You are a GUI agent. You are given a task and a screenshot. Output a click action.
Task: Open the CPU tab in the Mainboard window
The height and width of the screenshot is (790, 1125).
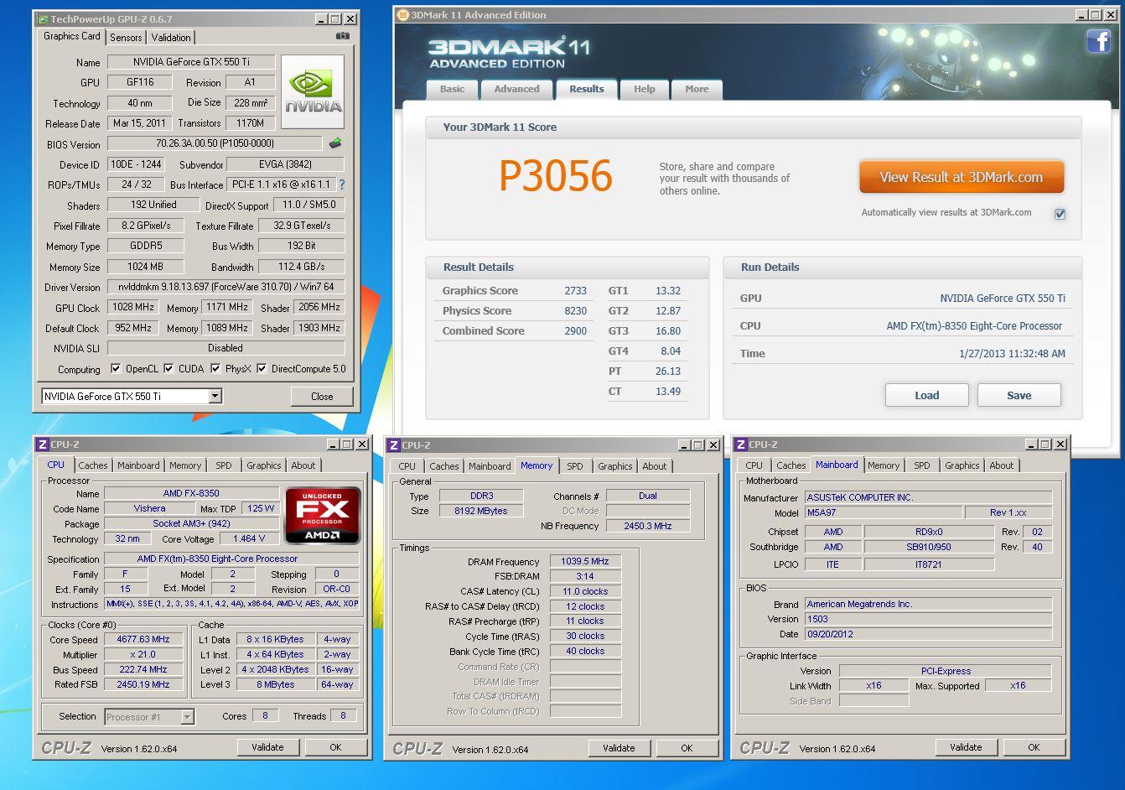coord(754,465)
